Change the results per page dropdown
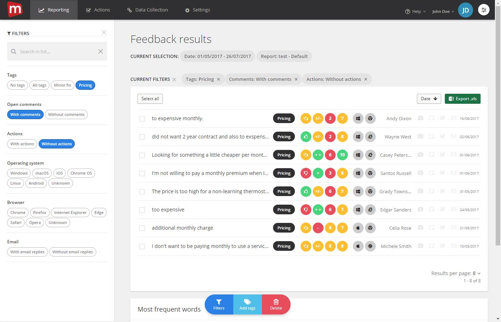The height and width of the screenshot is (322, 501). [x=476, y=273]
